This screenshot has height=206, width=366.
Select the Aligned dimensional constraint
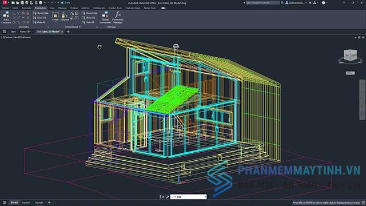point(65,17)
